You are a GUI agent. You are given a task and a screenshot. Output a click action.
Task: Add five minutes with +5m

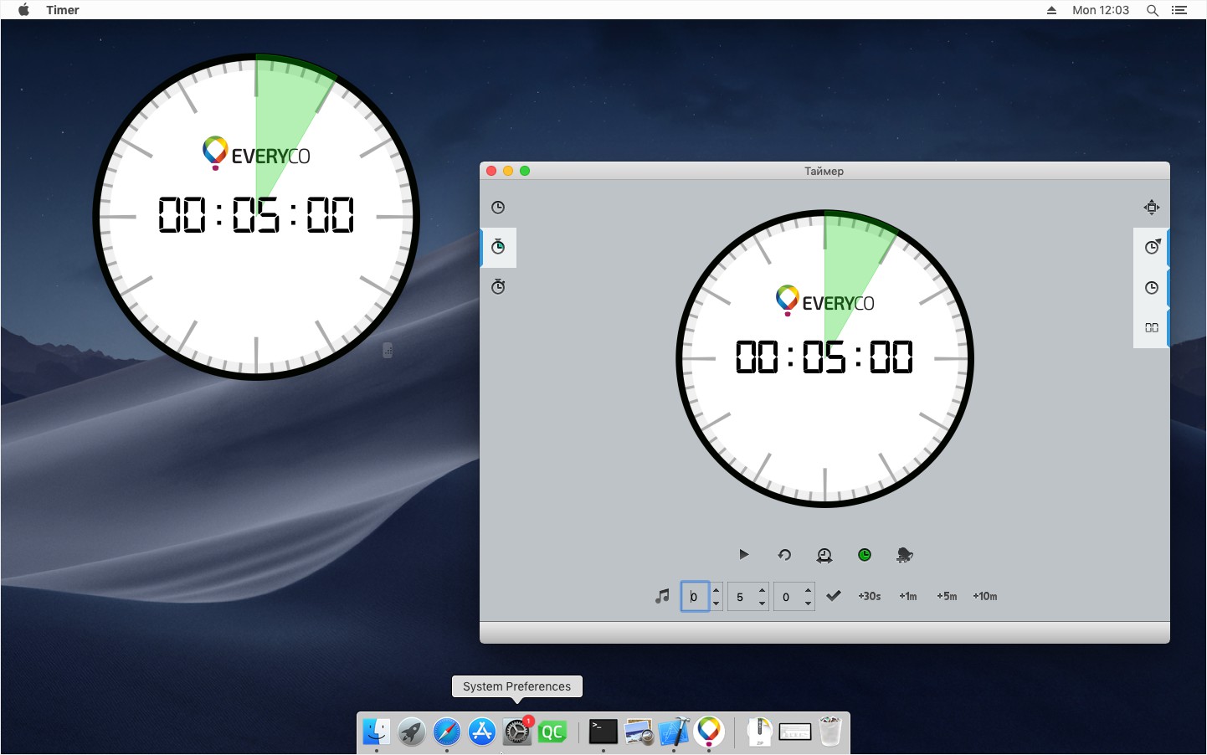pos(947,596)
